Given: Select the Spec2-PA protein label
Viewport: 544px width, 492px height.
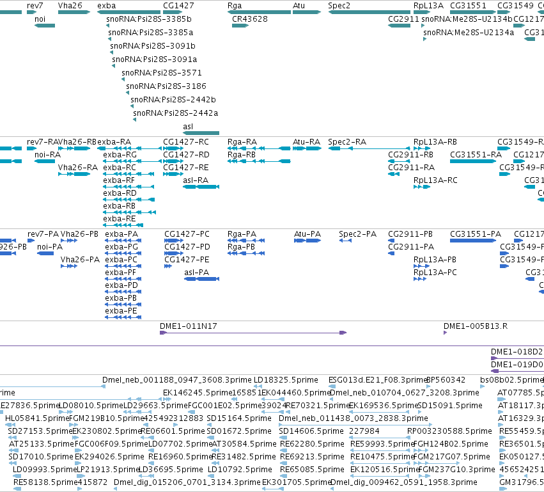Looking at the screenshot, I should [358, 234].
